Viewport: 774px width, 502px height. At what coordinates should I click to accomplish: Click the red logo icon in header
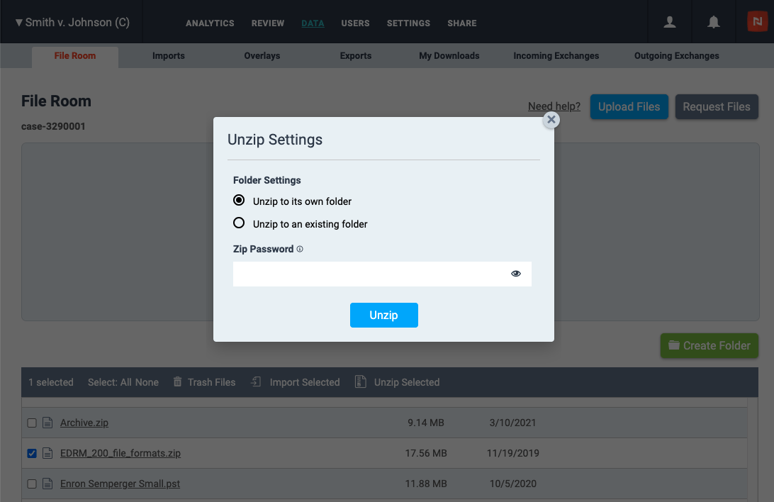(757, 22)
